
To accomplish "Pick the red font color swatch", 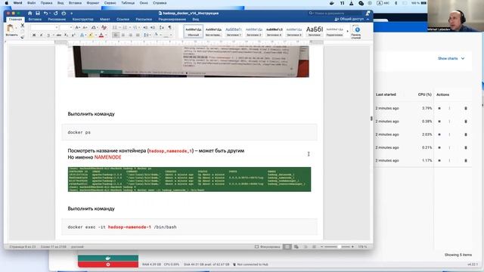I will coord(101,36).
